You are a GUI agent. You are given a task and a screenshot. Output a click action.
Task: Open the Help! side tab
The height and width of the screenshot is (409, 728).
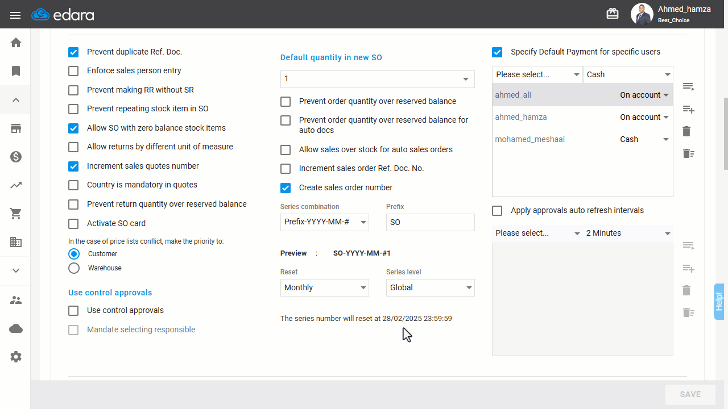(719, 301)
